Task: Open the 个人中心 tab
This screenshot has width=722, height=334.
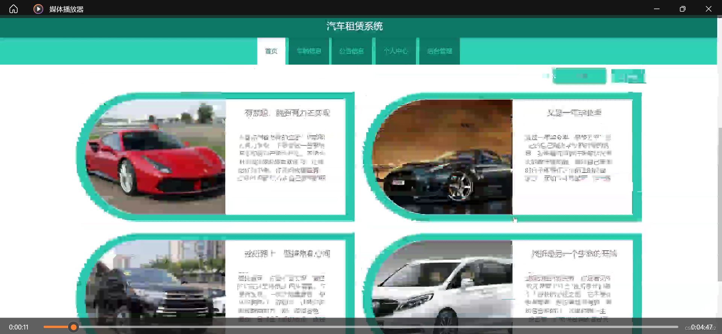Action: click(396, 51)
